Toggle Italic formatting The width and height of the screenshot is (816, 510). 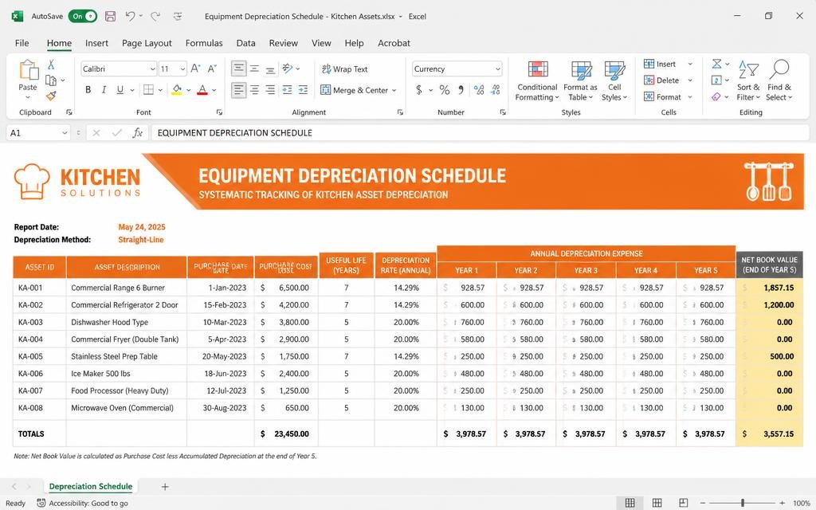tap(104, 90)
